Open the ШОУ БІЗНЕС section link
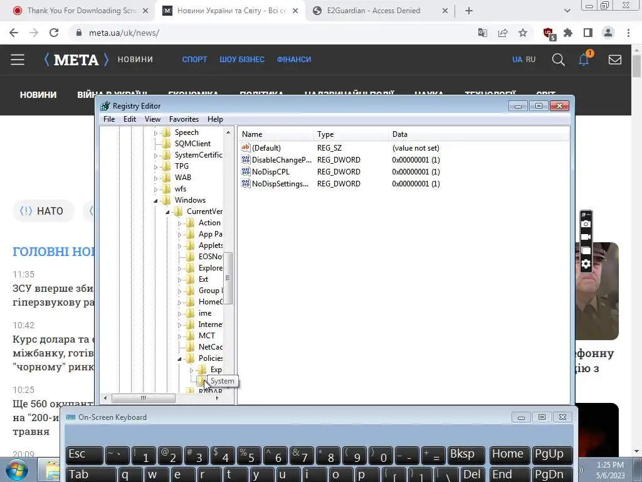642x482 pixels. click(x=242, y=60)
